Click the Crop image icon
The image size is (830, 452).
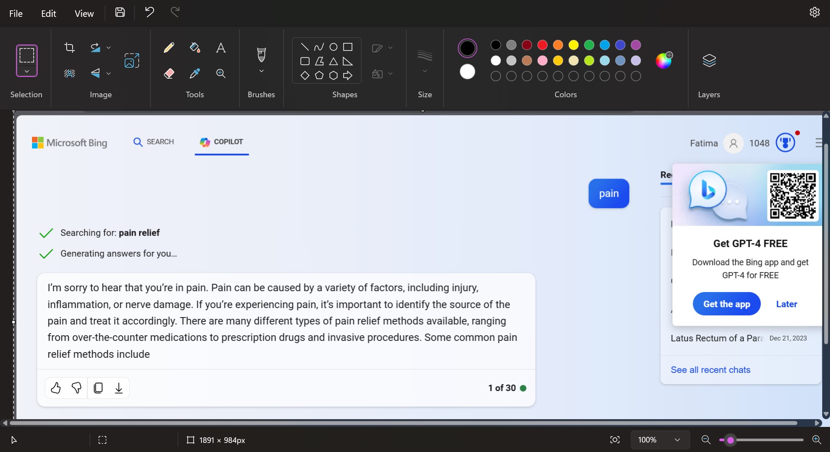point(70,48)
